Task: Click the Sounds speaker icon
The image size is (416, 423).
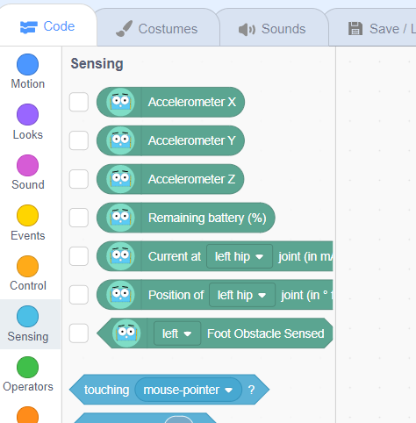Action: 247,30
